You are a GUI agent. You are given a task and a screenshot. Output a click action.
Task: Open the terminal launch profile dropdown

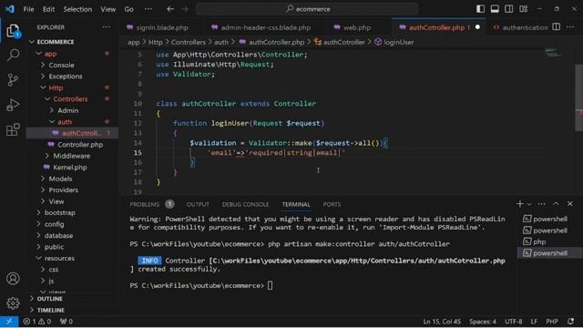pyautogui.click(x=529, y=204)
